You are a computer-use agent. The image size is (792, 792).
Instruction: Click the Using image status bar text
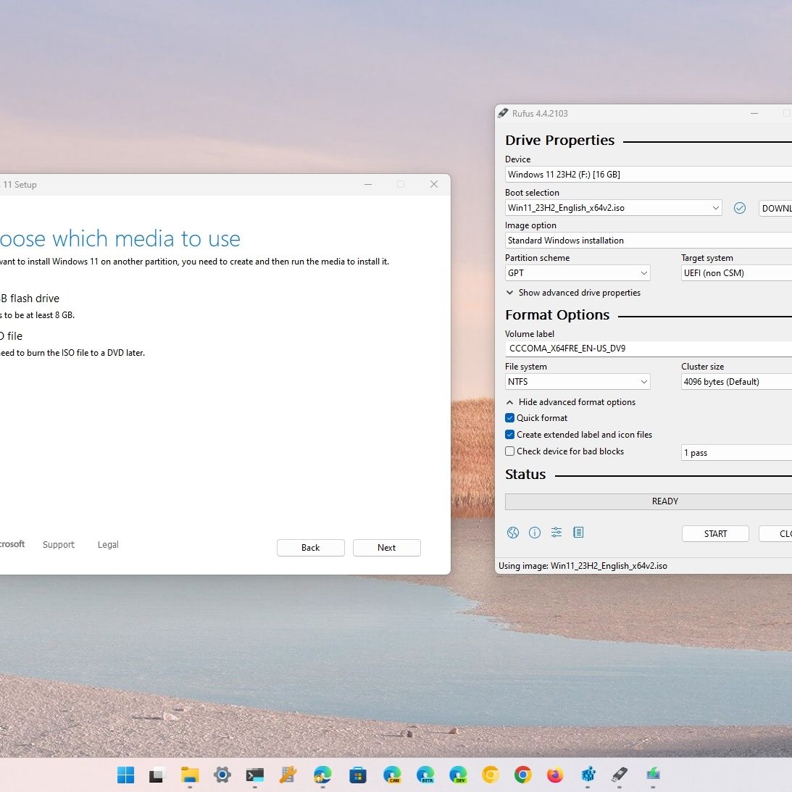[x=583, y=566]
